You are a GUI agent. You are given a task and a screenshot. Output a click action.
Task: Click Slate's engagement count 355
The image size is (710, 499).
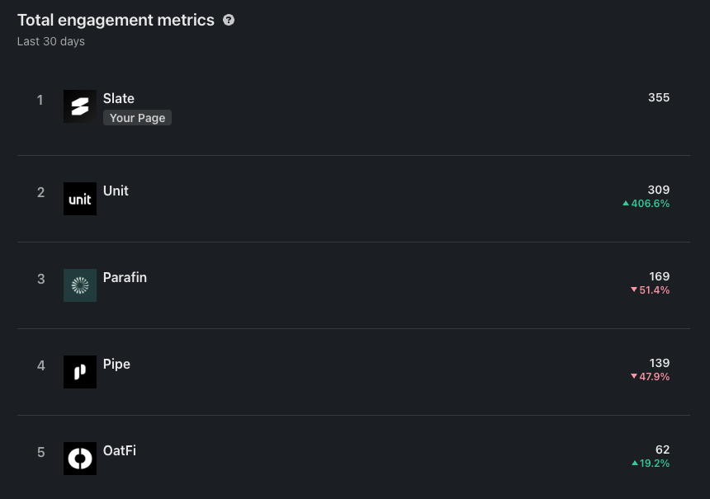(659, 97)
